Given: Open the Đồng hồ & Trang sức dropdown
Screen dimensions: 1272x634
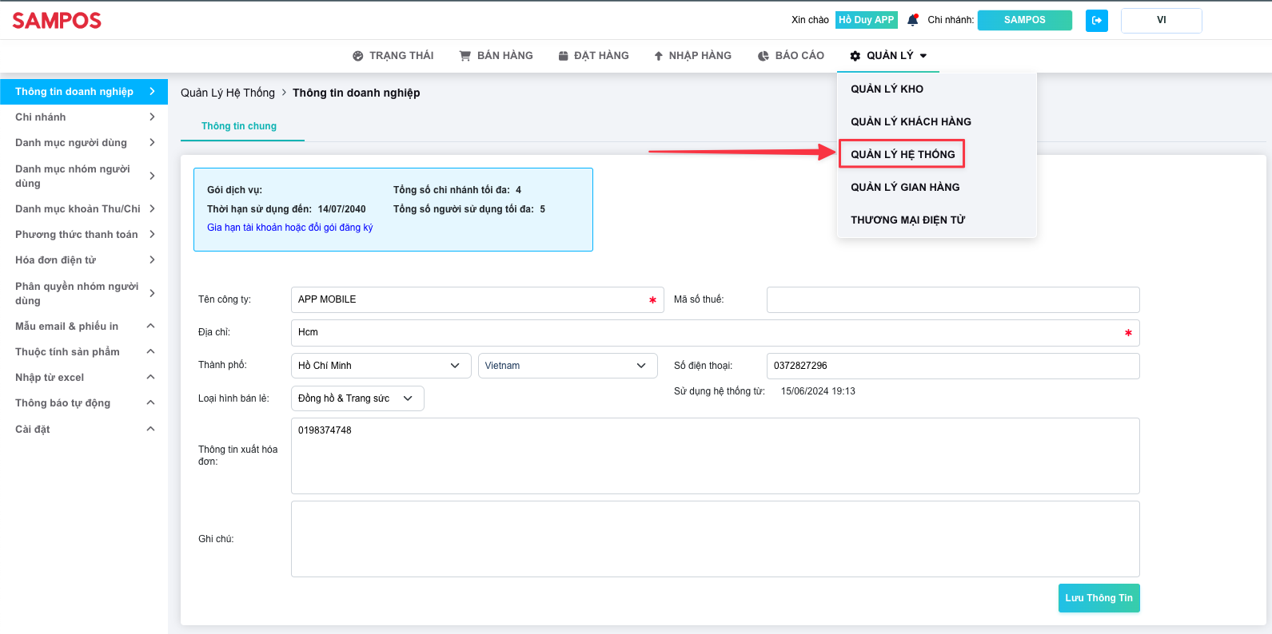Looking at the screenshot, I should pyautogui.click(x=357, y=398).
